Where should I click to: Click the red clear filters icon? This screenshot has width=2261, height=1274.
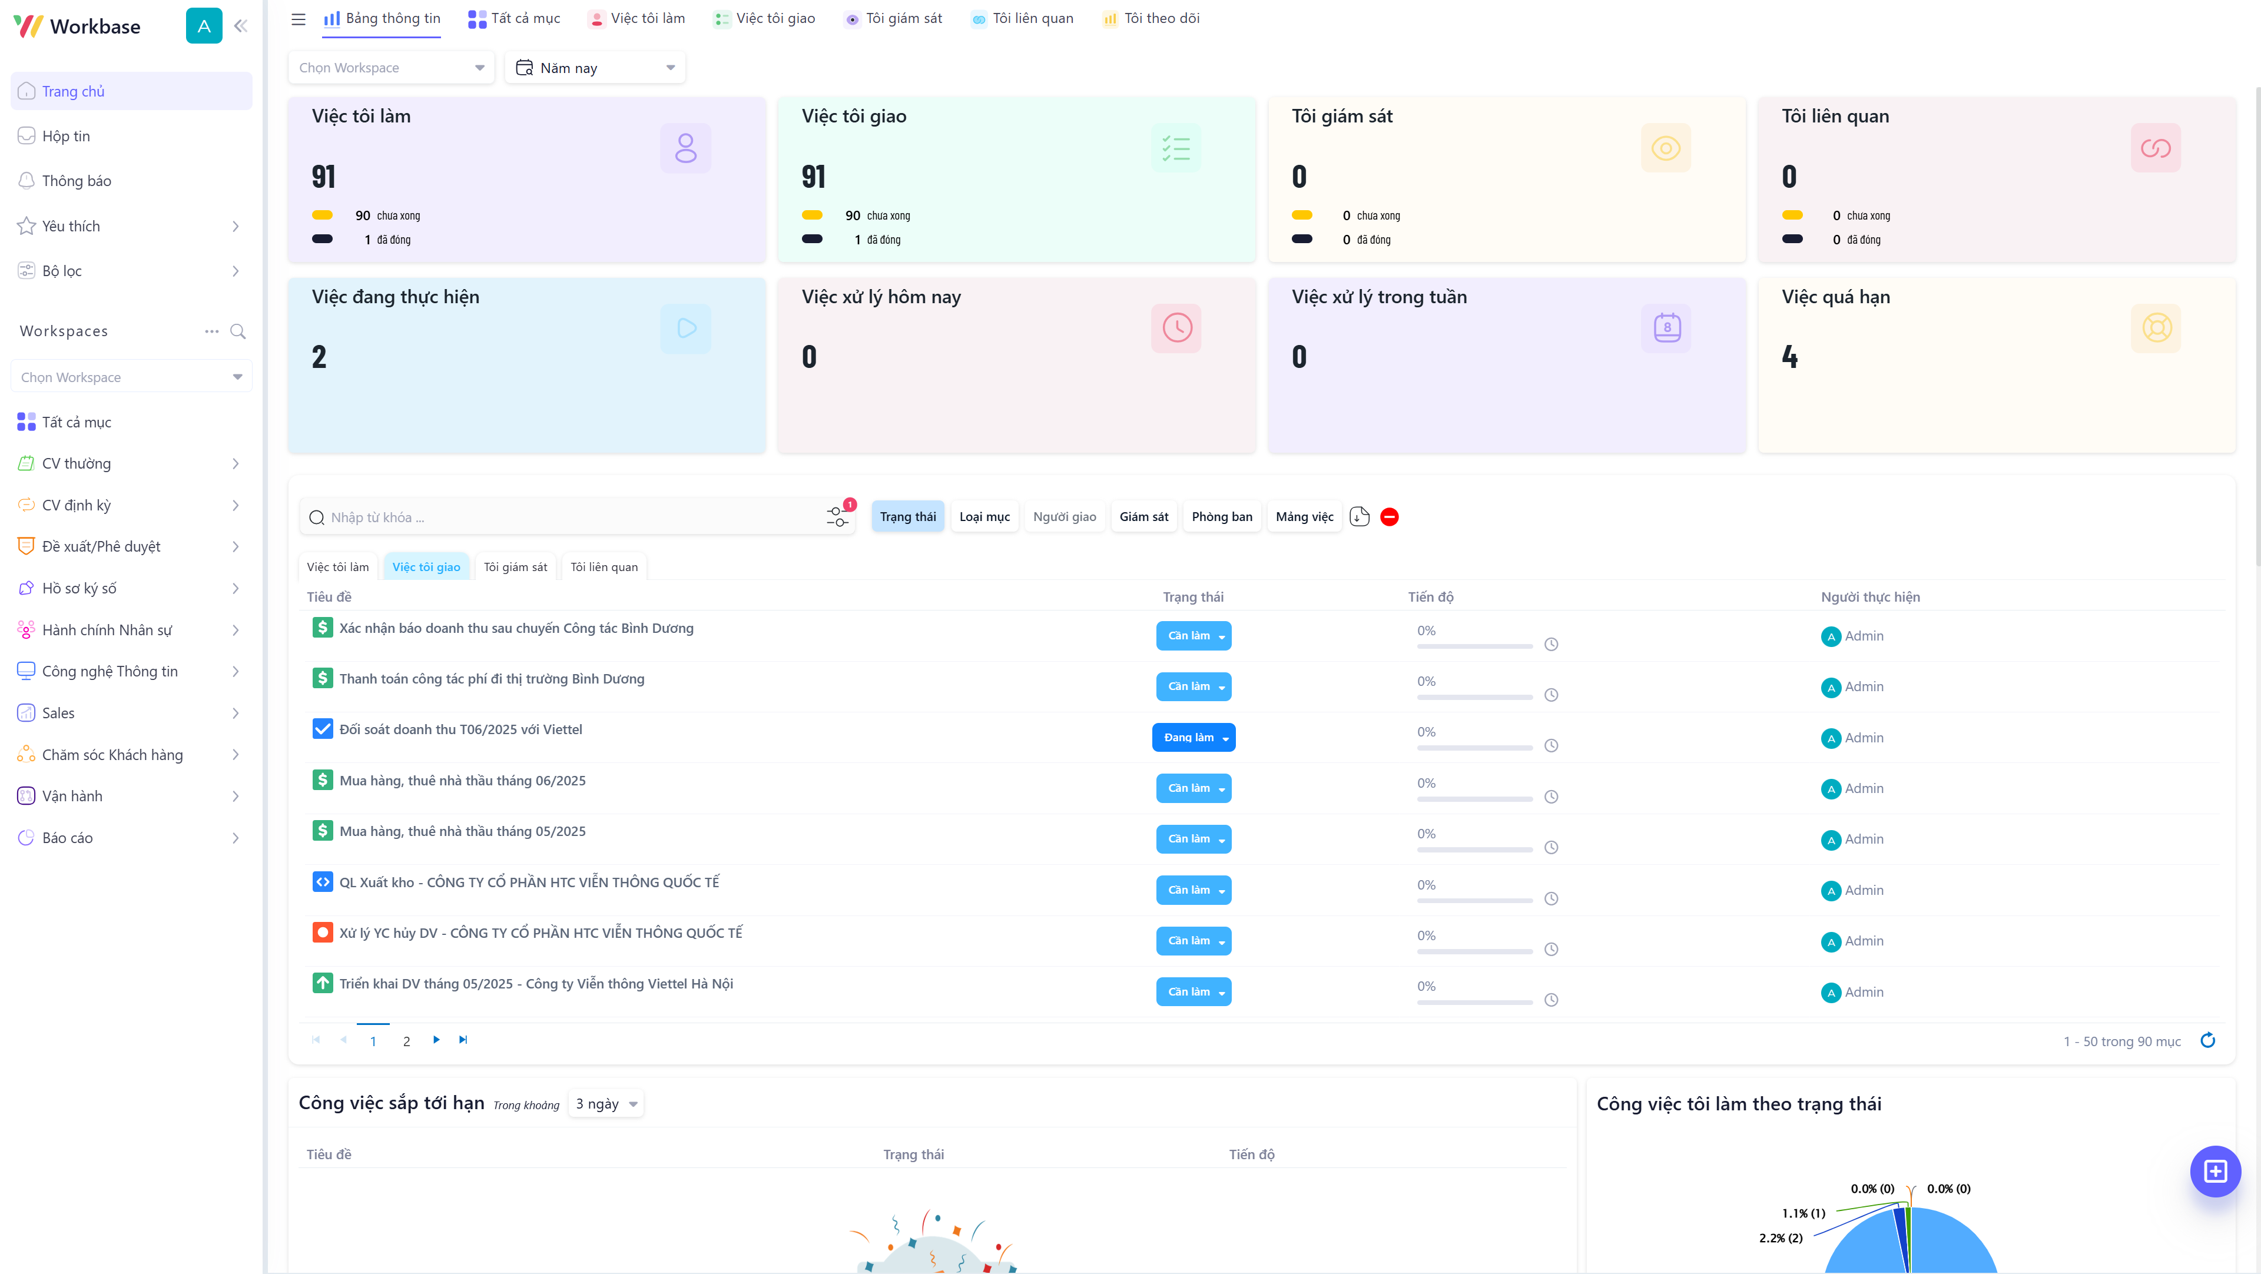(x=1390, y=517)
